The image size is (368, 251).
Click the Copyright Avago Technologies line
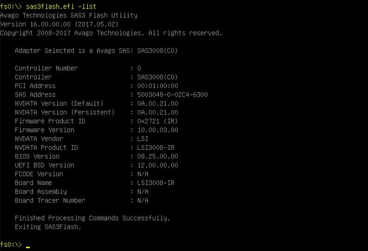(111, 33)
